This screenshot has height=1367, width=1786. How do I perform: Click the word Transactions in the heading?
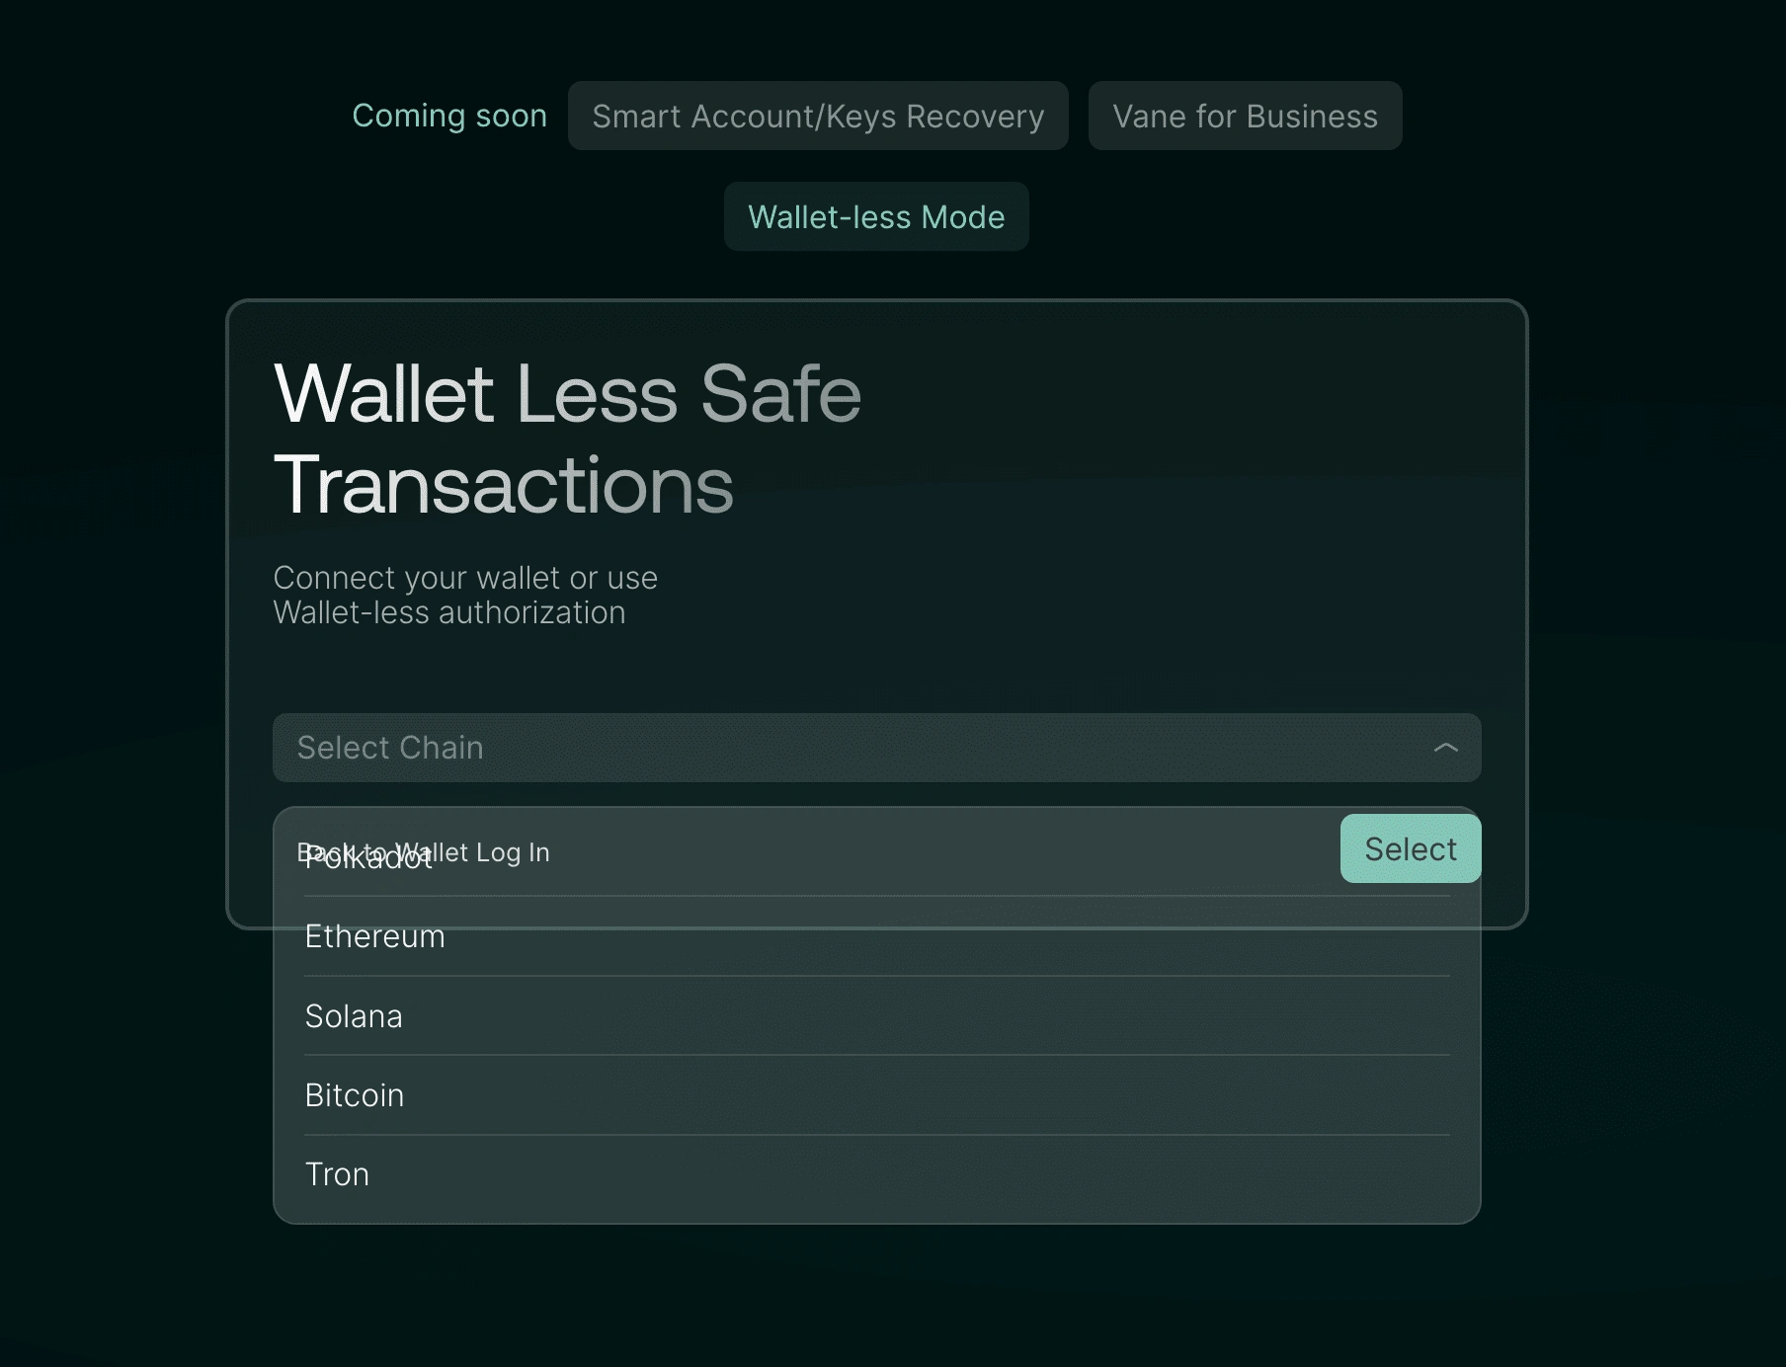504,484
